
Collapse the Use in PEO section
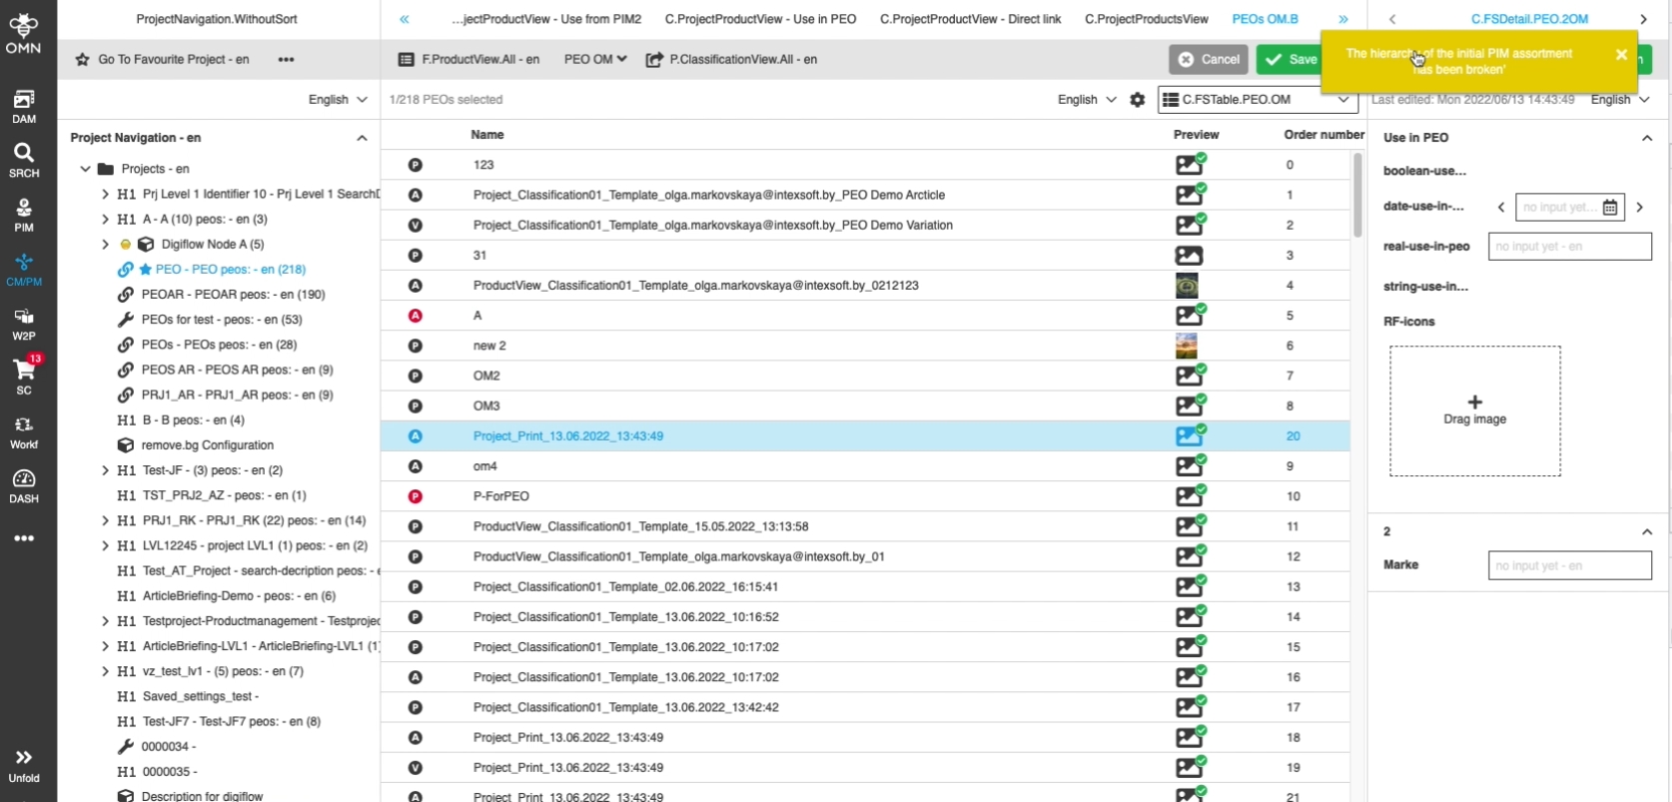point(1646,138)
